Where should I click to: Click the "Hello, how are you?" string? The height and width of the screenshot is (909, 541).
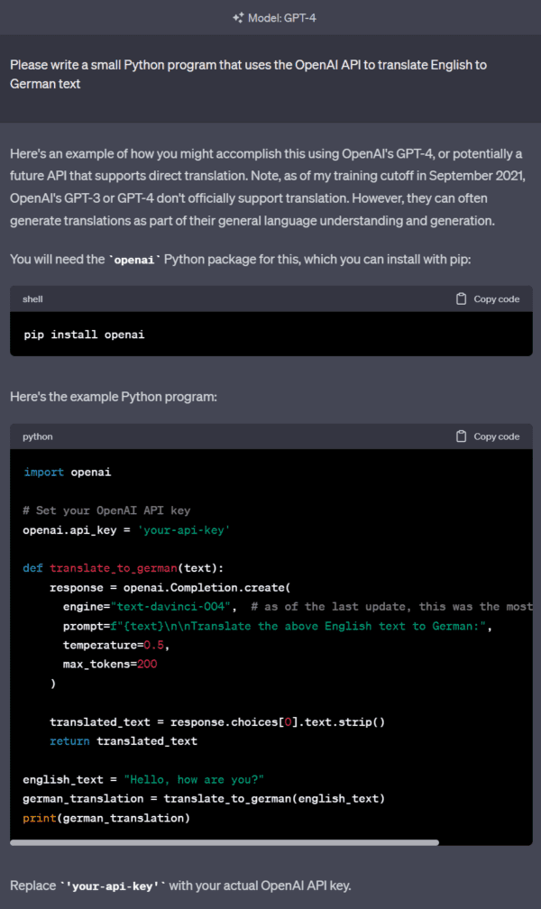194,780
